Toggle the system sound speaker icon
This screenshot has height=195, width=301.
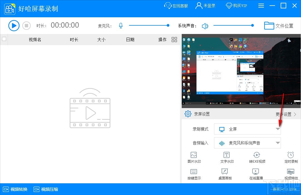(x=205, y=25)
